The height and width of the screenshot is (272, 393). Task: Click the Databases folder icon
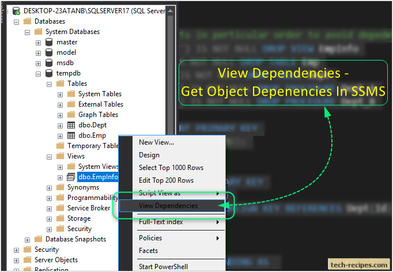point(27,21)
